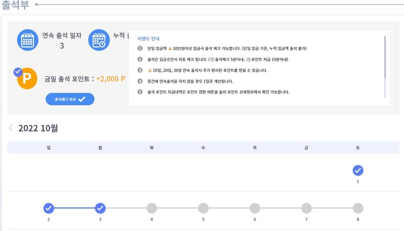Click the checked attendance mark for day 3
Viewport: 404px width, 231px height.
tap(100, 208)
